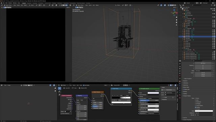Expand the Motion Paths panel
216x122 pixels.
click(x=186, y=87)
